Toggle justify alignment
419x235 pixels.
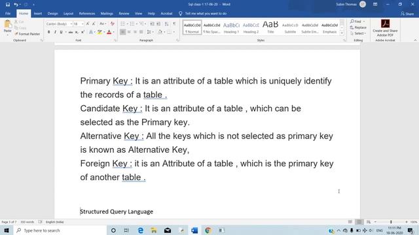(x=141, y=32)
